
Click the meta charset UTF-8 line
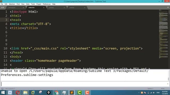[x=30, y=24]
